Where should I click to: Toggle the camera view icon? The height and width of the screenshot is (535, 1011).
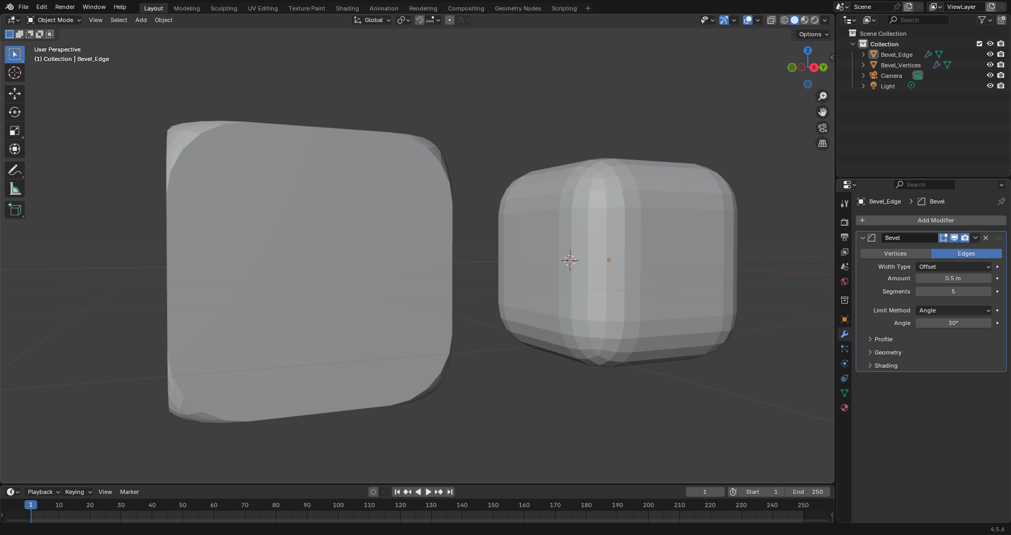coord(822,128)
